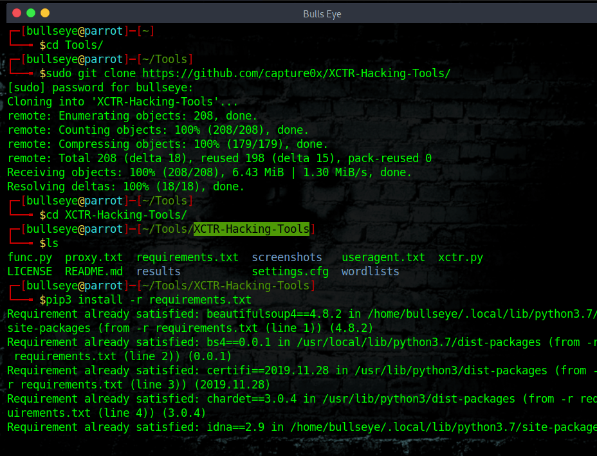Click the screenshots directory name

[x=287, y=257]
